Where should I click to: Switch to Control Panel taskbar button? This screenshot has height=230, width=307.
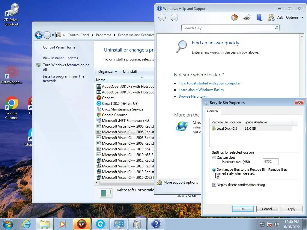(119, 224)
